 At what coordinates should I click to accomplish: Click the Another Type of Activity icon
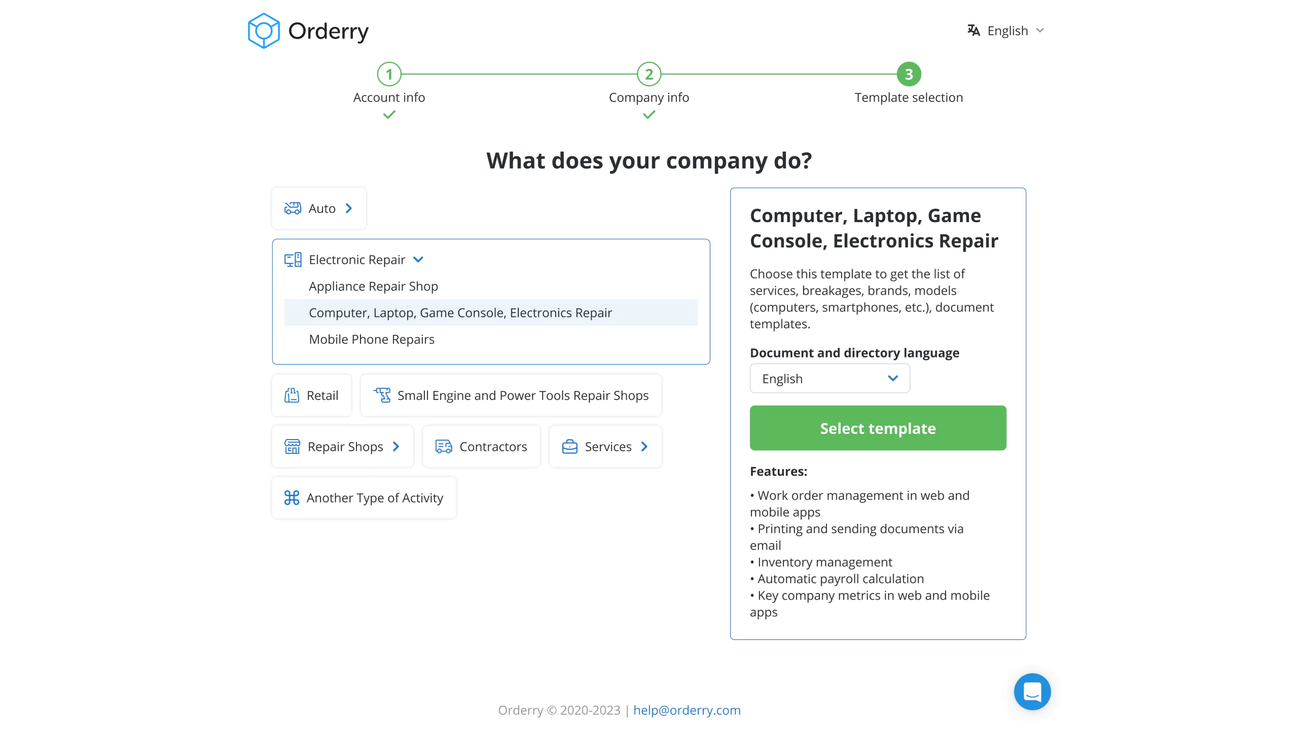click(292, 497)
